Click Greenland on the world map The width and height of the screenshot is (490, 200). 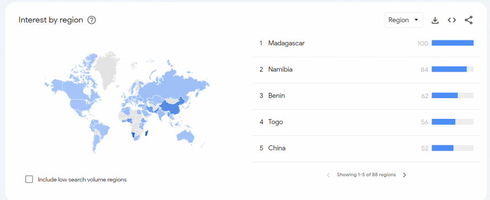click(x=107, y=68)
